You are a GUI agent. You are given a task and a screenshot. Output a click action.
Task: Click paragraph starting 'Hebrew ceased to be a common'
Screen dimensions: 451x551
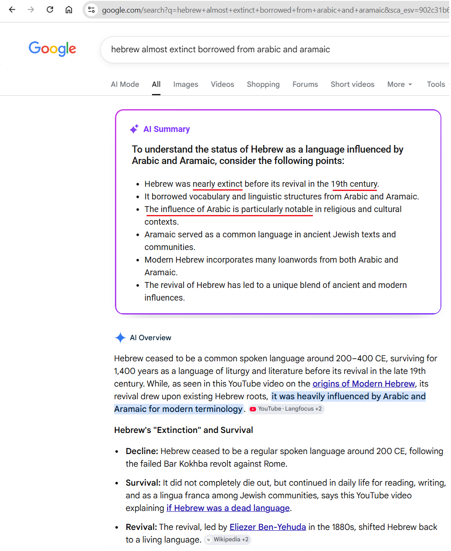[x=276, y=384]
